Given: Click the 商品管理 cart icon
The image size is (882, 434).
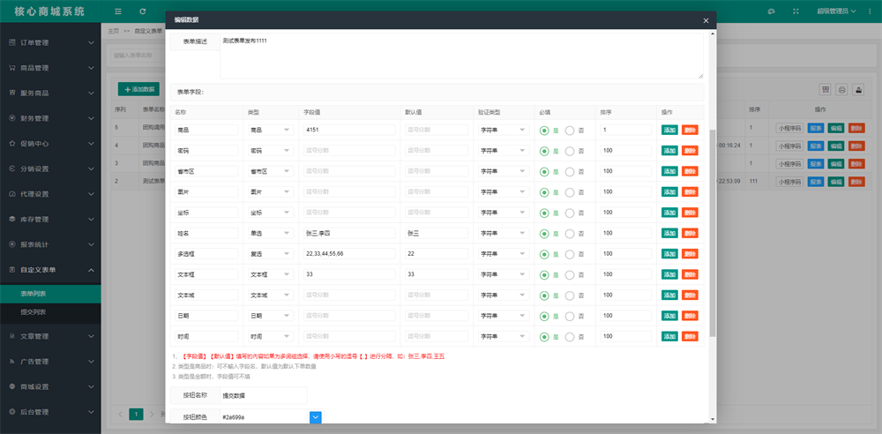Looking at the screenshot, I should (x=11, y=68).
